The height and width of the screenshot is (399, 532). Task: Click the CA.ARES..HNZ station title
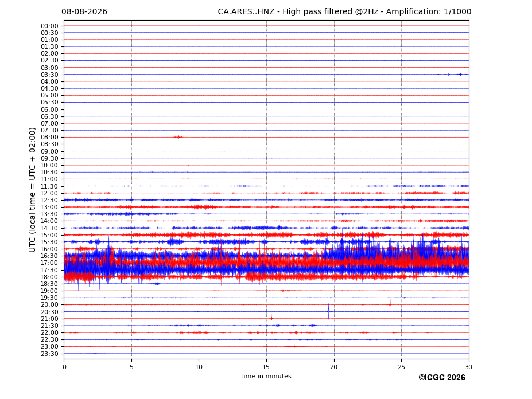[246, 12]
